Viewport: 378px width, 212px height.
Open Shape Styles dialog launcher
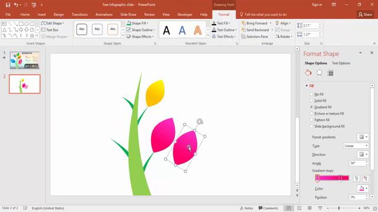click(155, 44)
